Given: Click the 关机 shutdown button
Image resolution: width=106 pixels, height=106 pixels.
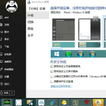Looking at the screenshot, I should (5, 93).
